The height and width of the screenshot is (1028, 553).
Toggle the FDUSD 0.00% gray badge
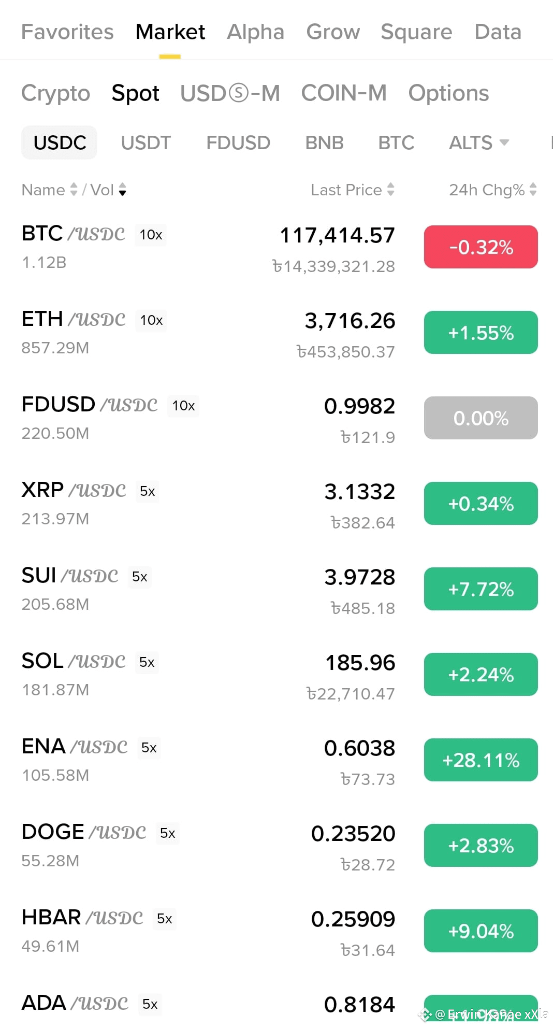click(481, 418)
